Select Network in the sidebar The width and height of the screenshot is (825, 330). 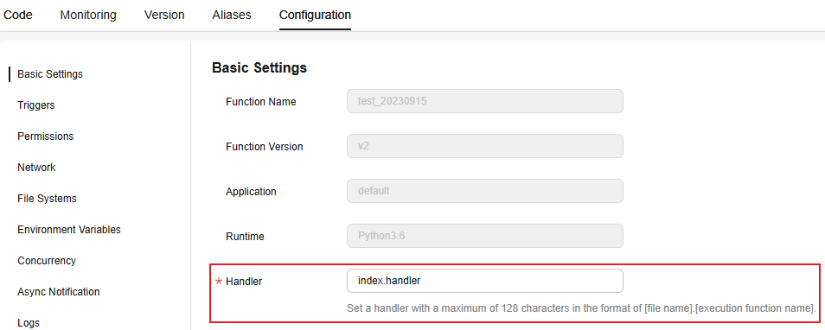36,167
